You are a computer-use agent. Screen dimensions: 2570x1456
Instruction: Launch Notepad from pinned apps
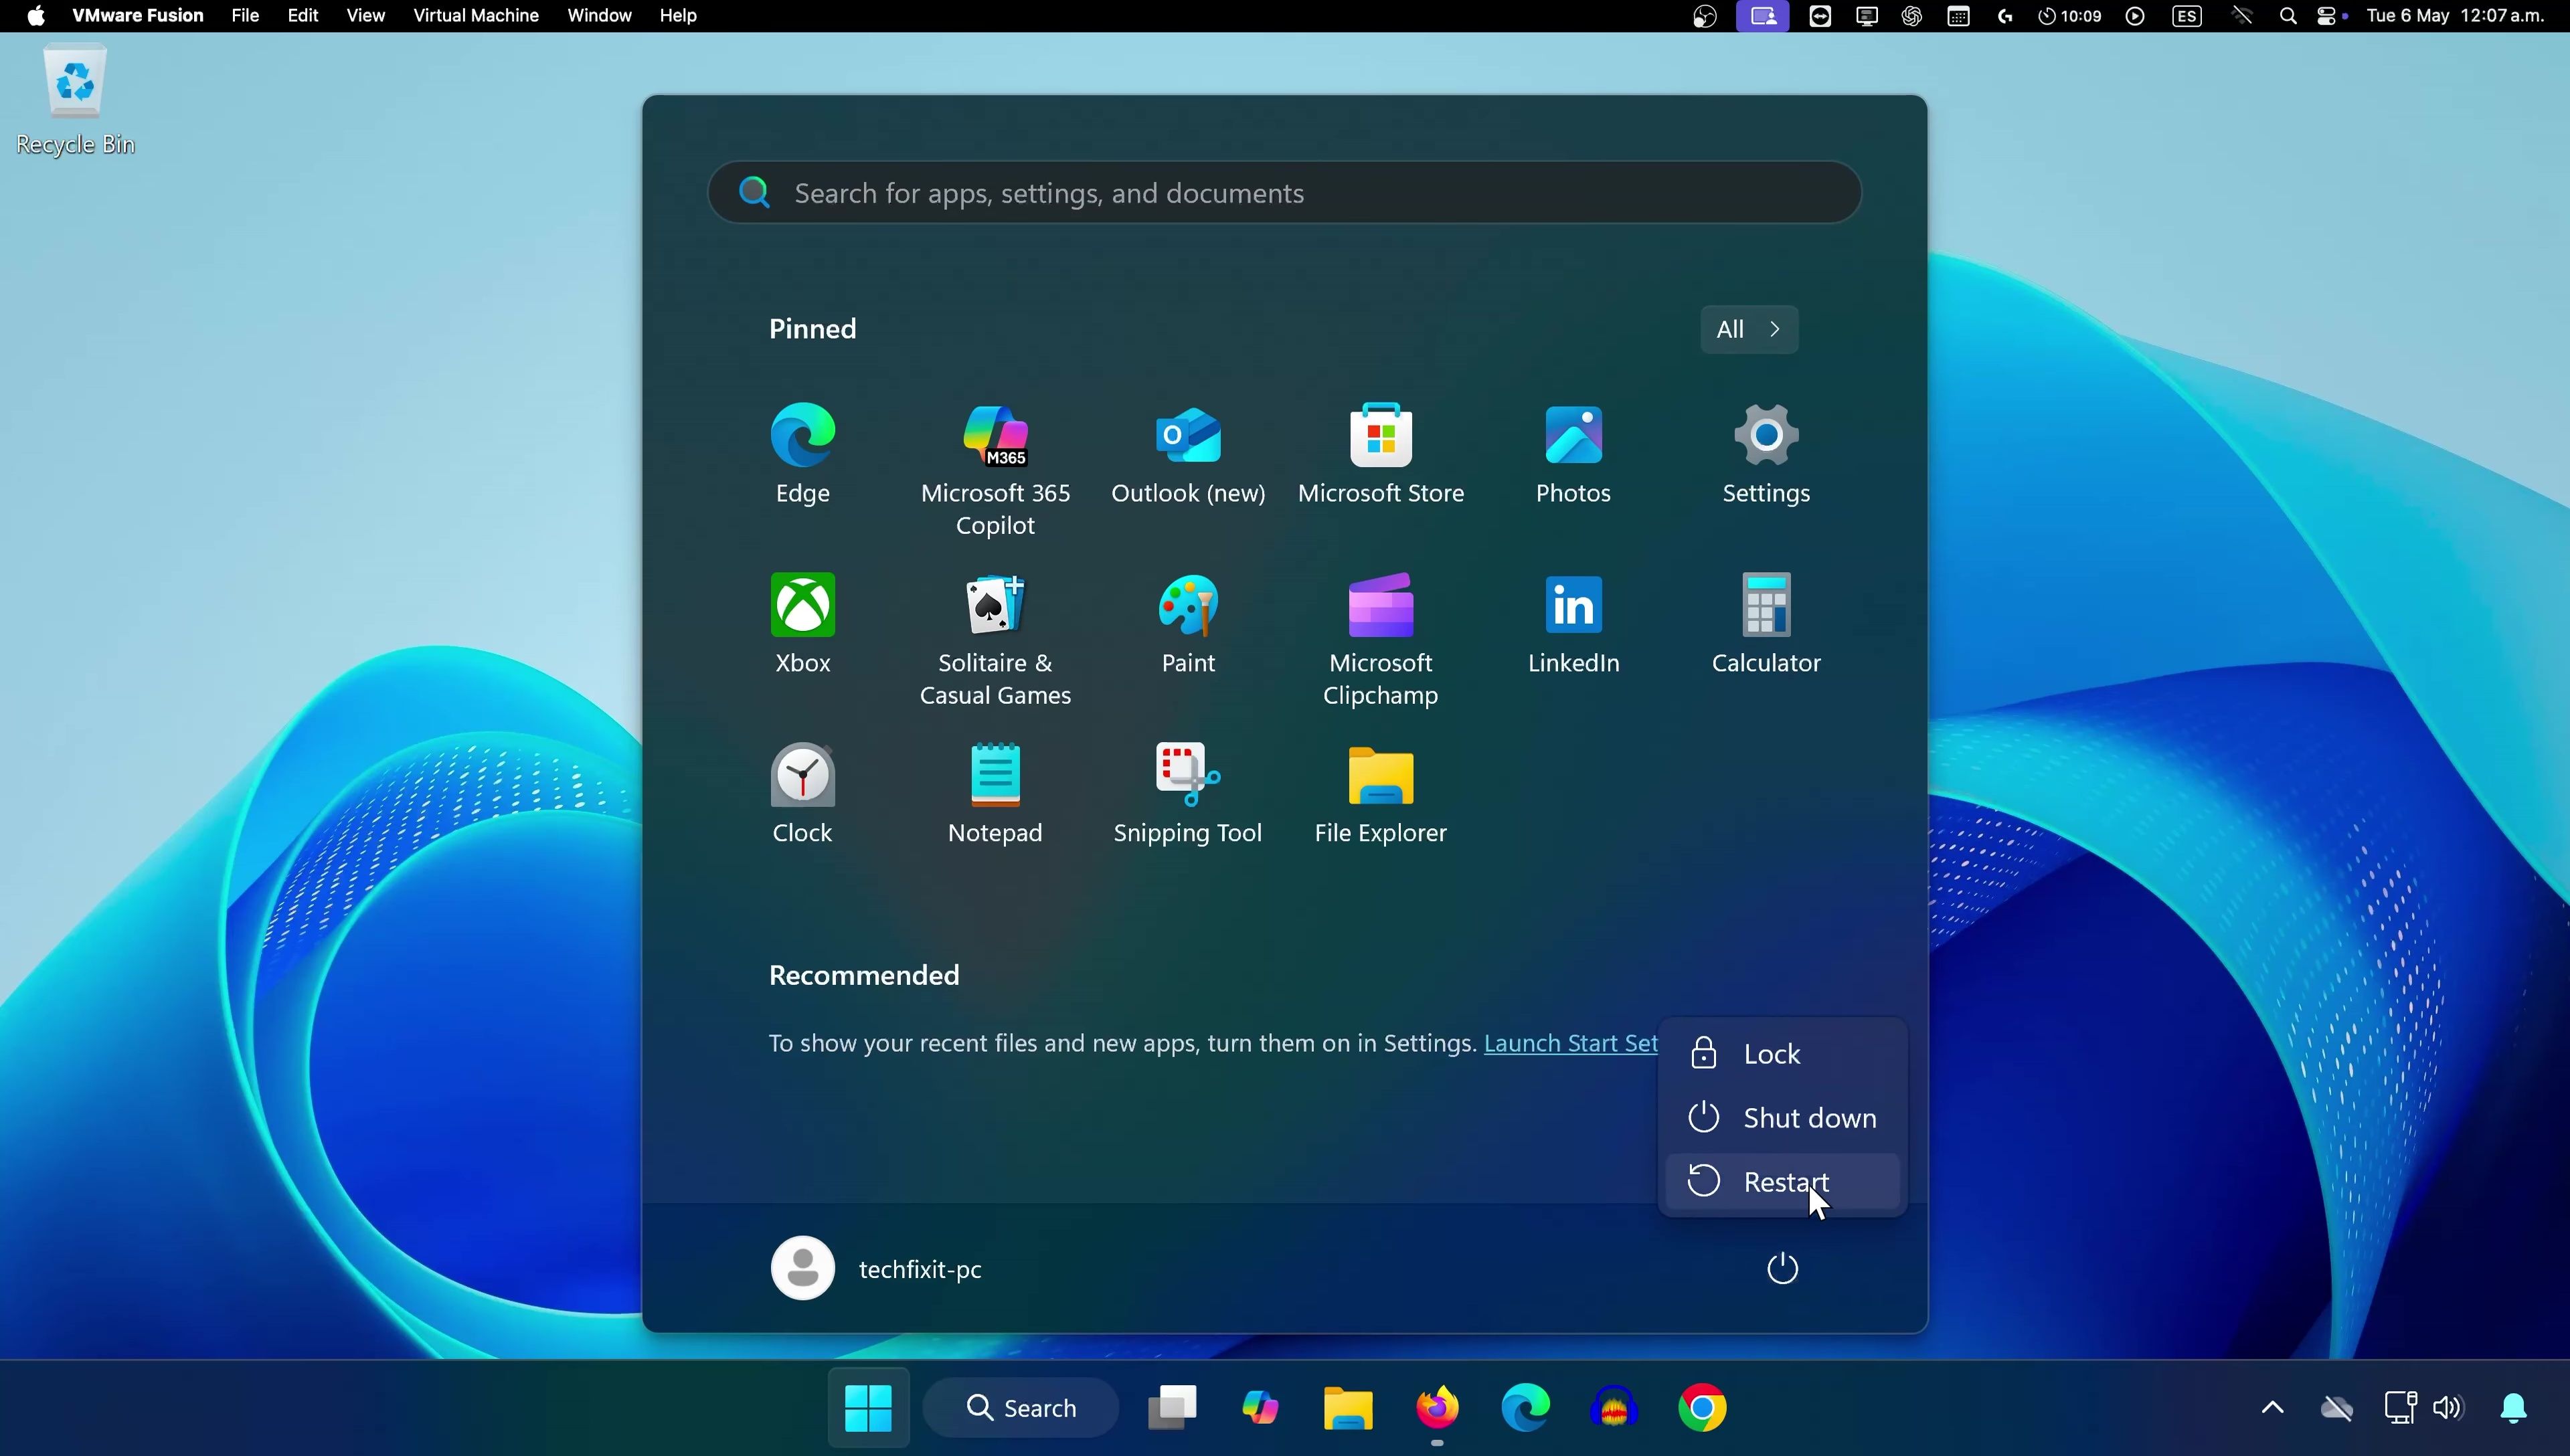tap(995, 794)
